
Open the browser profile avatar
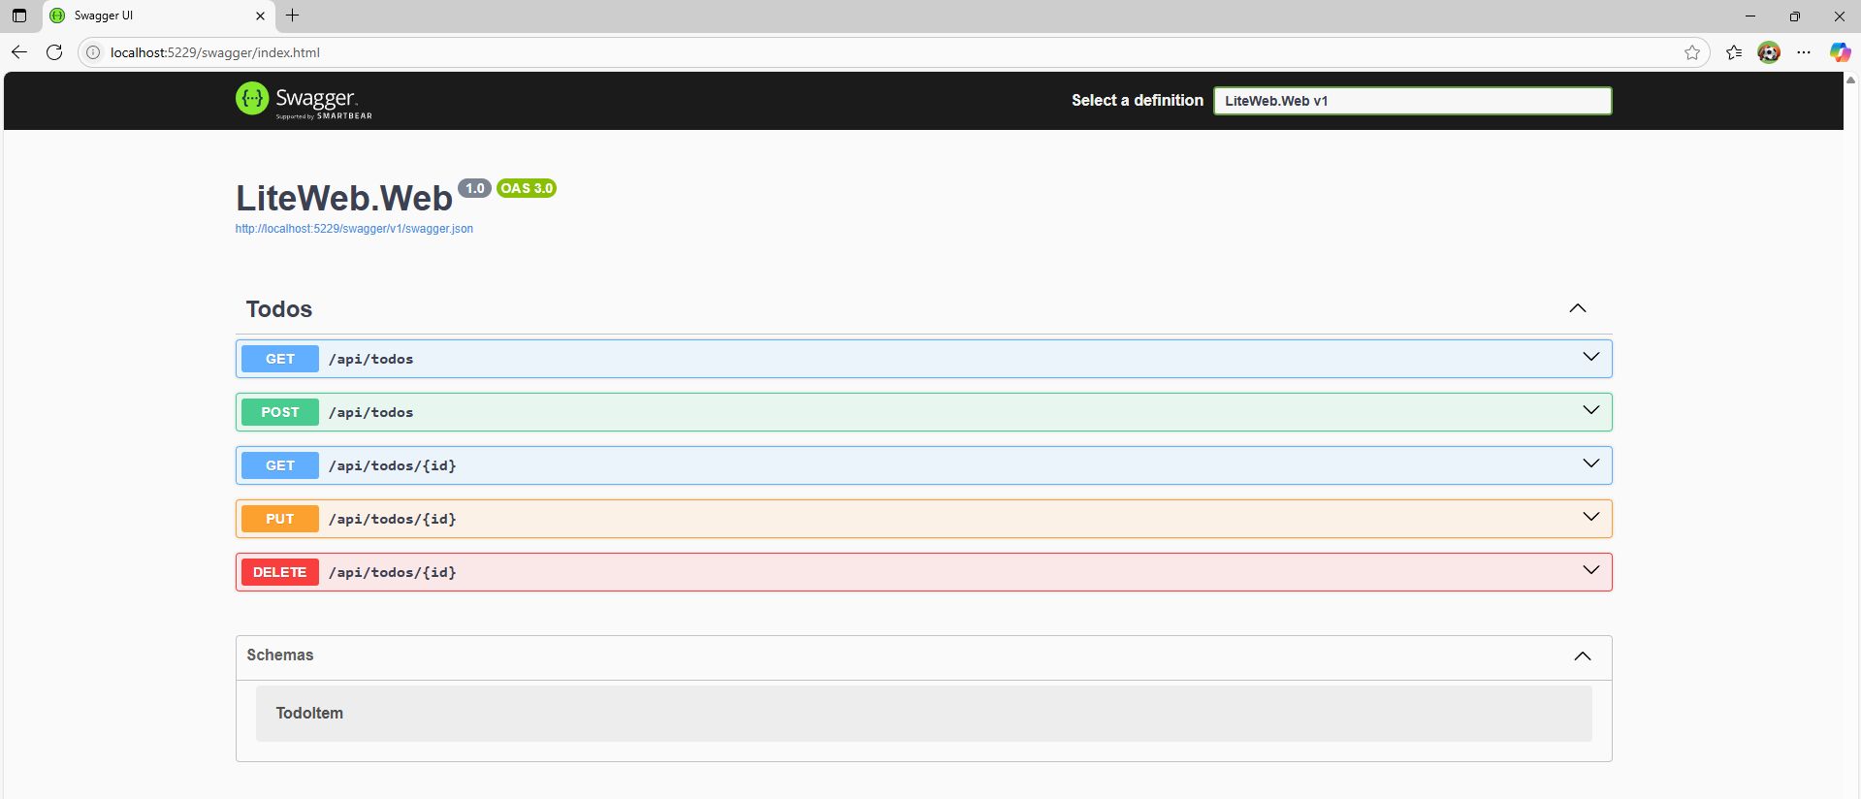click(1769, 52)
